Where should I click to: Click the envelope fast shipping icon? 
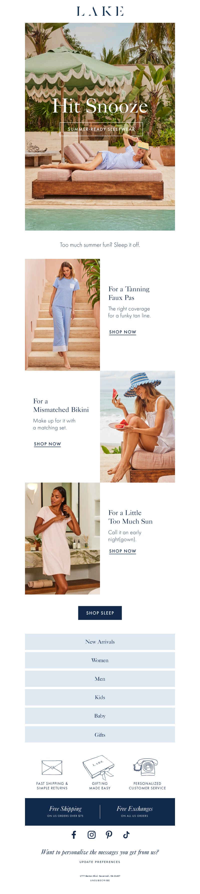coord(52,767)
